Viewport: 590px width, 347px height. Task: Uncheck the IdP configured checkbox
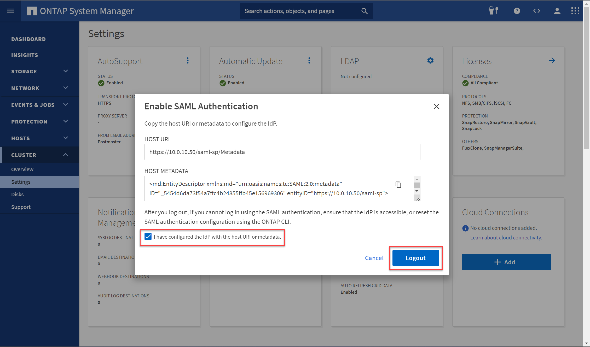(148, 237)
